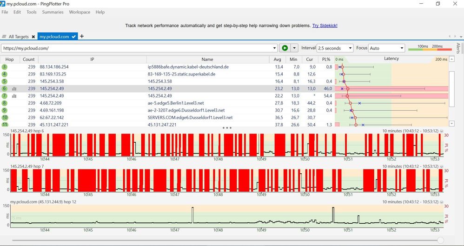Click the Try Sidekick! link

[325, 25]
